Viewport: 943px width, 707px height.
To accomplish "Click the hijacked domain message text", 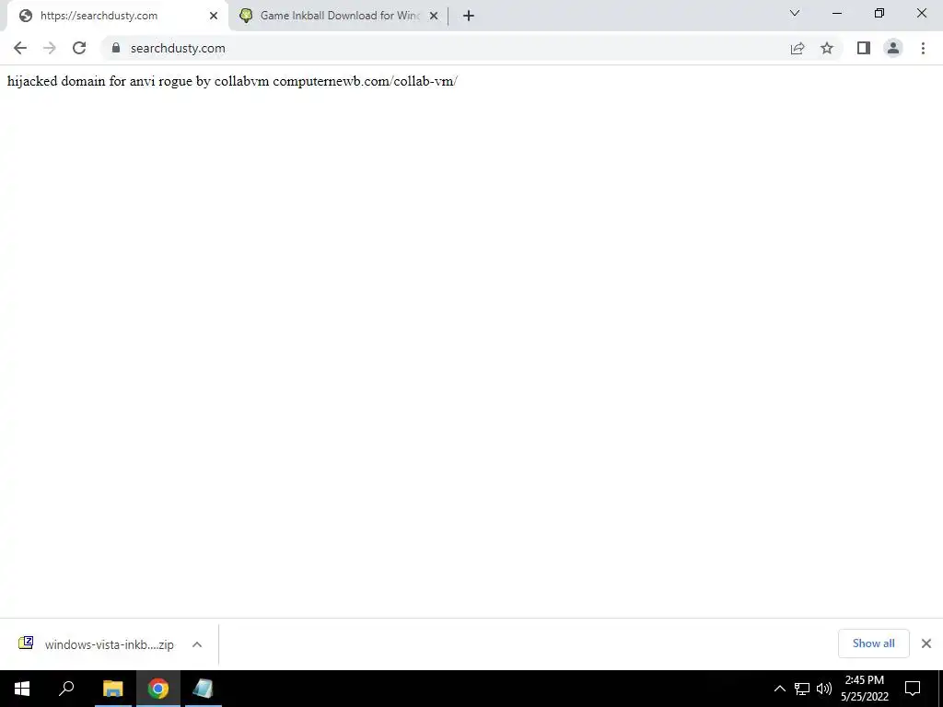I will point(232,81).
